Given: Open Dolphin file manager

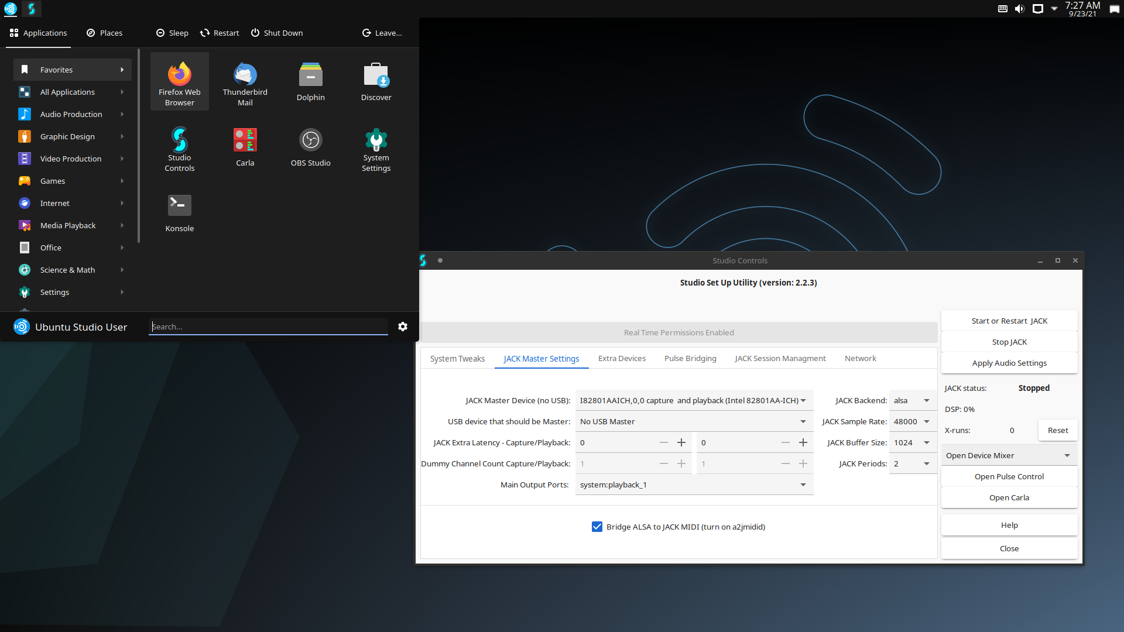Looking at the screenshot, I should click(x=310, y=81).
